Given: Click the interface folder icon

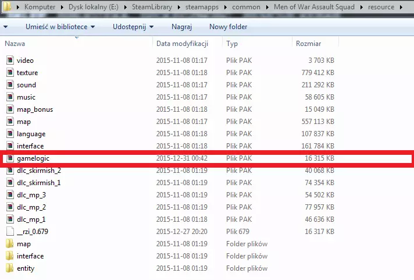Looking at the screenshot, I should click(x=10, y=256).
